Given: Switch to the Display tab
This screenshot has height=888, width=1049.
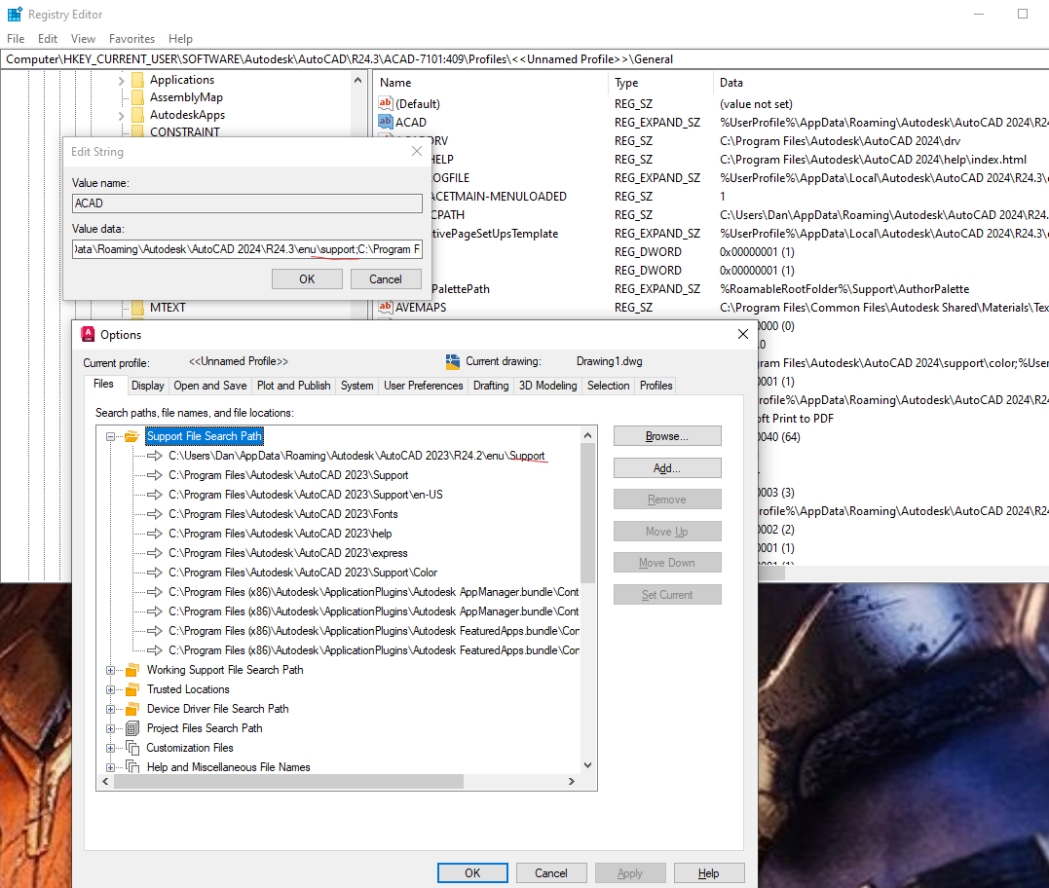Looking at the screenshot, I should tap(148, 386).
